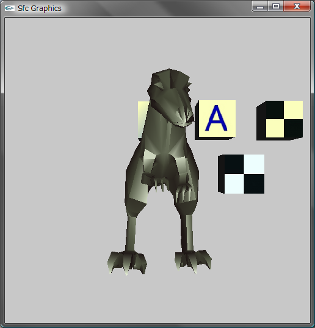The height and width of the screenshot is (328, 315).
Task: Maximize the Sfc Graphics window
Action: [276, 7]
